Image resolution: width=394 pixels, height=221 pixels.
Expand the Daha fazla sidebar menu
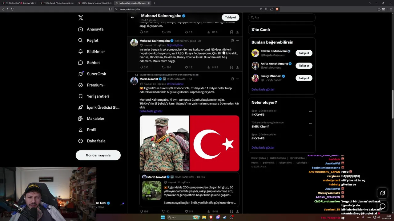click(x=92, y=141)
